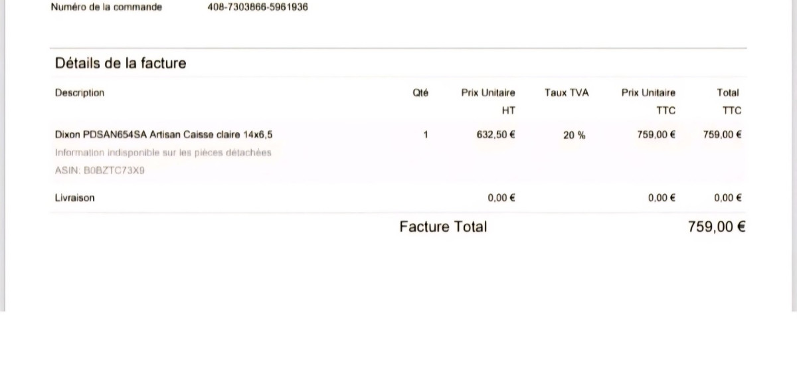797x374 pixels.
Task: Click the spare parts information unavailable note
Action: [x=163, y=153]
